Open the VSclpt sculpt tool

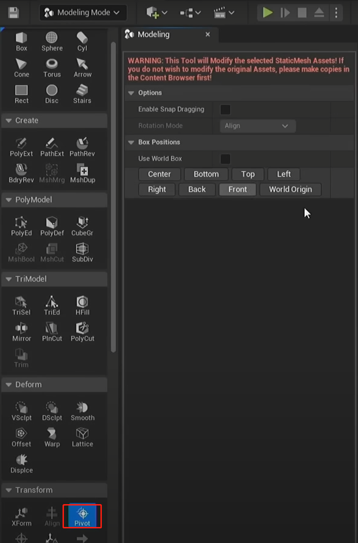click(21, 411)
